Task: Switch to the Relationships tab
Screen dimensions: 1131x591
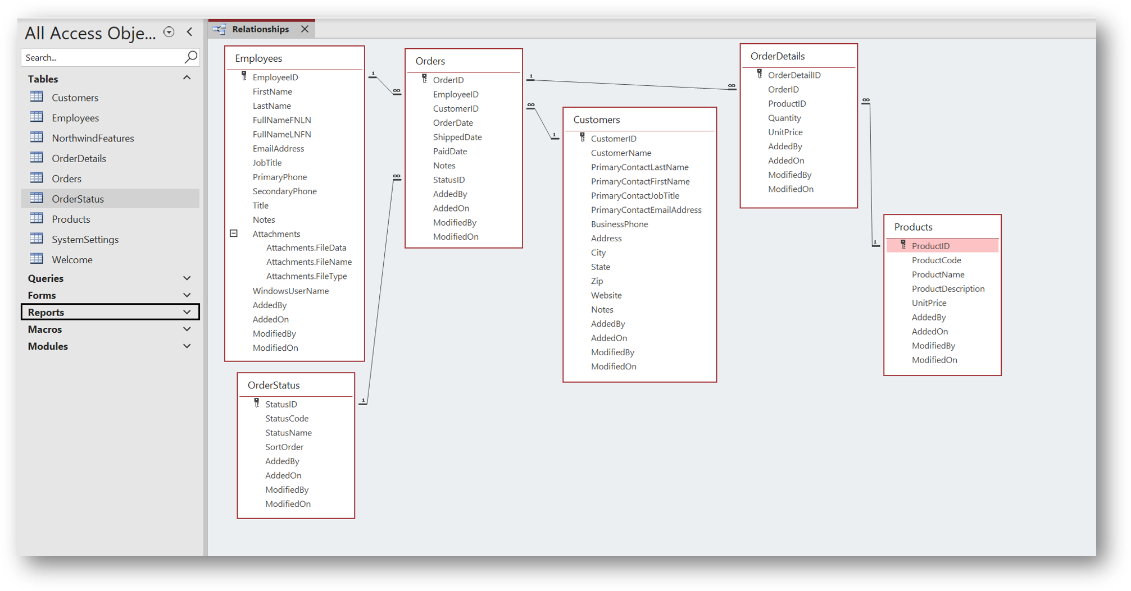Action: [261, 28]
